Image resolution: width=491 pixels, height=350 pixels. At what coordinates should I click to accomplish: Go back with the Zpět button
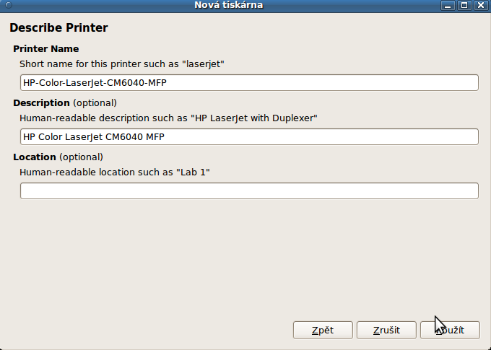point(323,330)
